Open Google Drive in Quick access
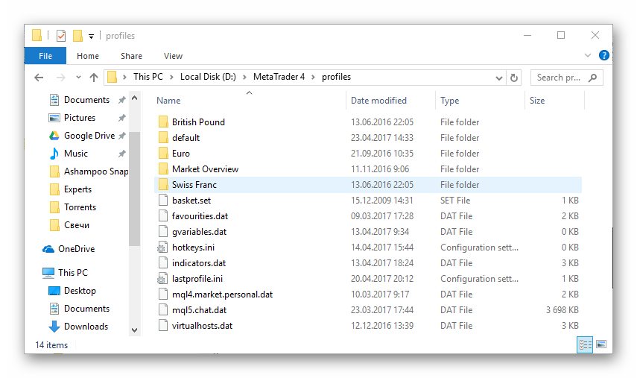Image resolution: width=637 pixels, height=378 pixels. 89,136
